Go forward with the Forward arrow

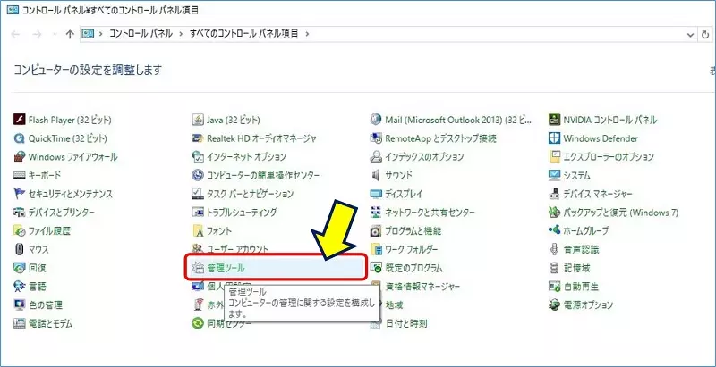[x=38, y=34]
